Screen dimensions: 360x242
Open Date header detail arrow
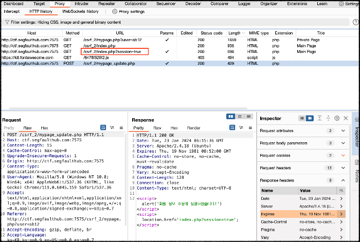click(341, 199)
